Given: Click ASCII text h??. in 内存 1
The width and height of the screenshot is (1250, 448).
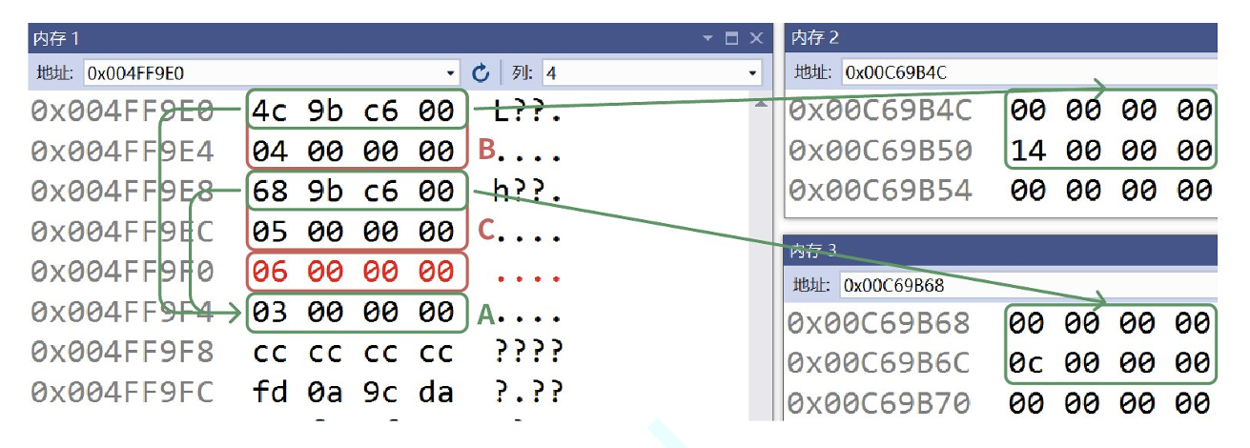Looking at the screenshot, I should pyautogui.click(x=528, y=192).
